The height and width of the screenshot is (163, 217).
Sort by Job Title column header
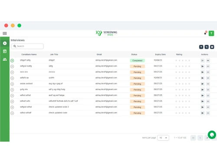[54, 54]
